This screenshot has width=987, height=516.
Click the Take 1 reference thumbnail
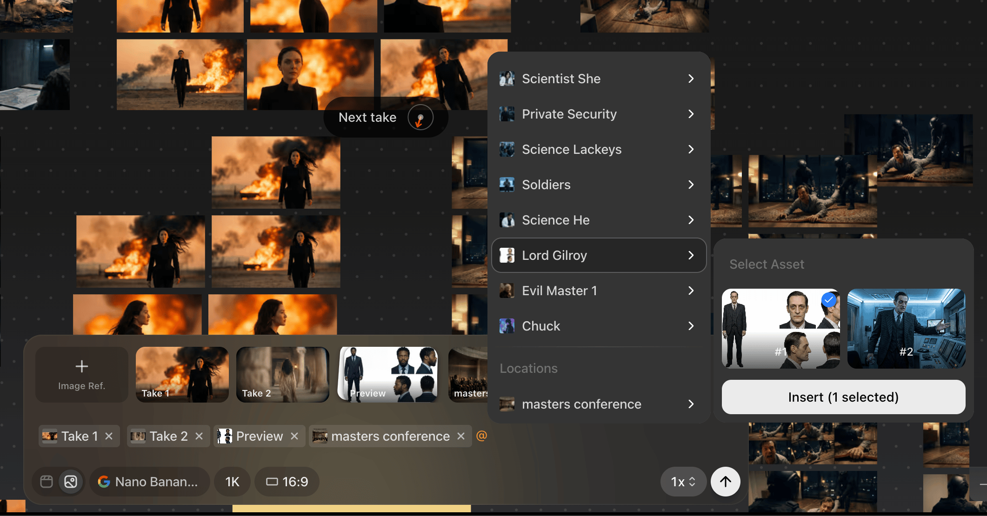(x=182, y=375)
